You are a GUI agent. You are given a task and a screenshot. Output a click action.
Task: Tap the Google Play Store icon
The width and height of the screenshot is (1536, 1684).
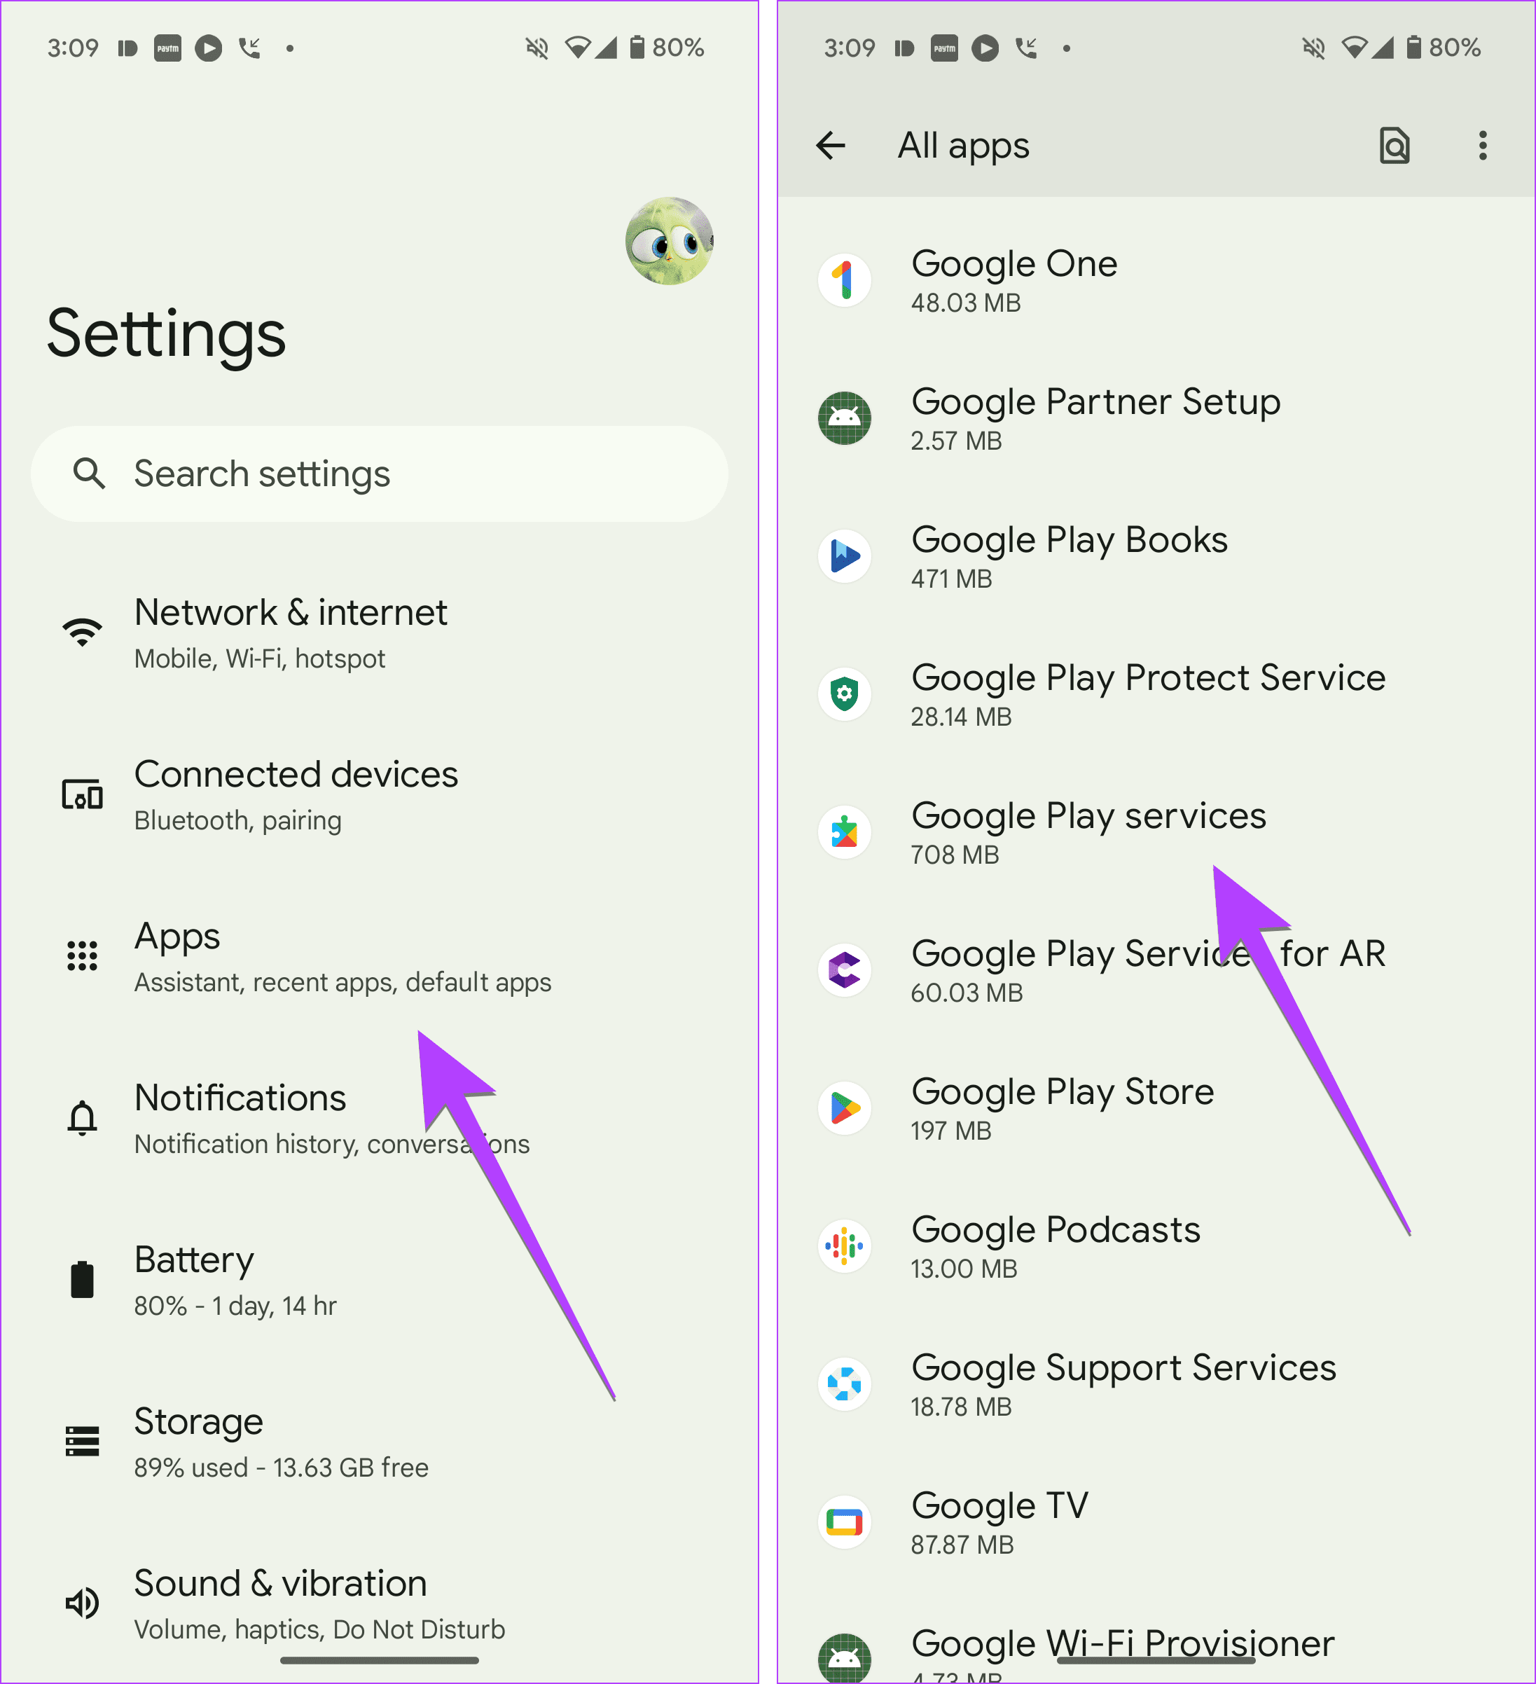pos(845,1108)
